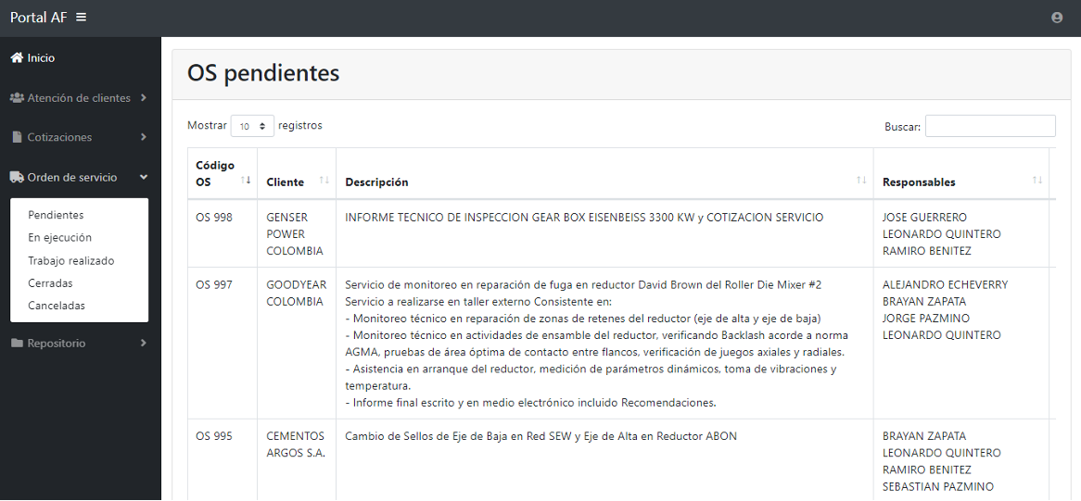Expand the Cotizaciones submenu chevron
Viewport: 1081px width, 501px height.
[144, 137]
